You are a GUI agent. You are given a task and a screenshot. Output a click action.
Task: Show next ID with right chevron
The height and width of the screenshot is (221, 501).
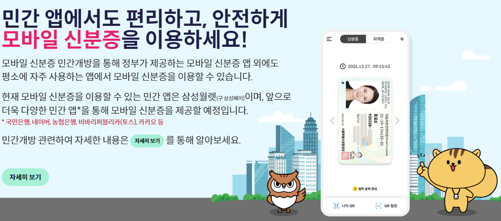pyautogui.click(x=397, y=121)
